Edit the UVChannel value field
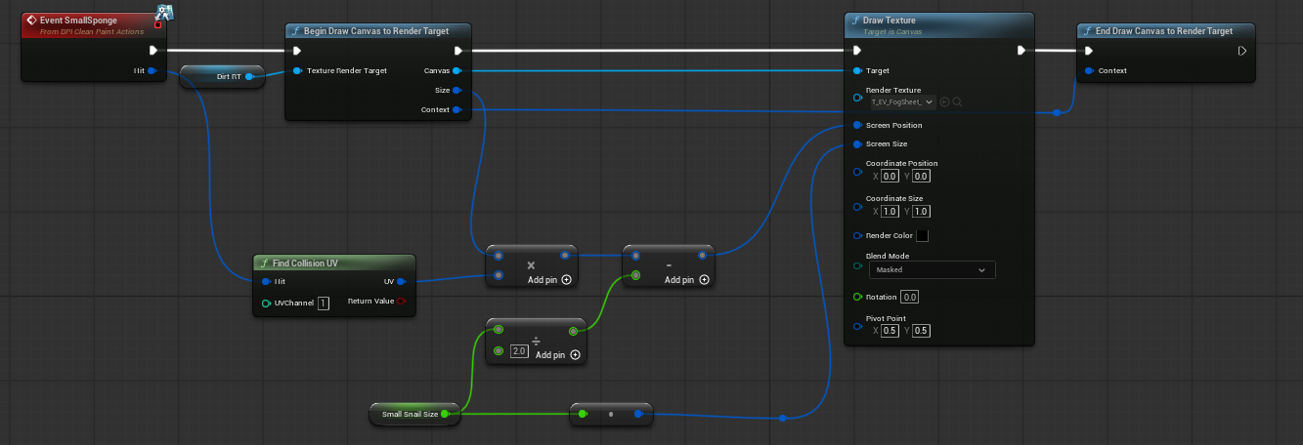The width and height of the screenshot is (1303, 445). pyautogui.click(x=323, y=303)
